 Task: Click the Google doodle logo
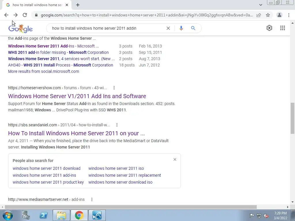20,28
